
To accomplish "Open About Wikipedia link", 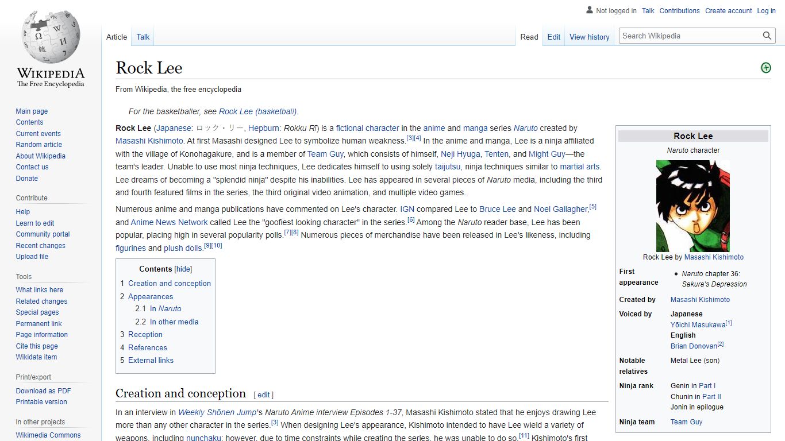I will click(40, 156).
